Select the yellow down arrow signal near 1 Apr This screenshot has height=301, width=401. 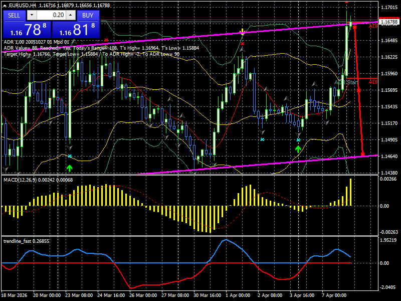pos(242,32)
